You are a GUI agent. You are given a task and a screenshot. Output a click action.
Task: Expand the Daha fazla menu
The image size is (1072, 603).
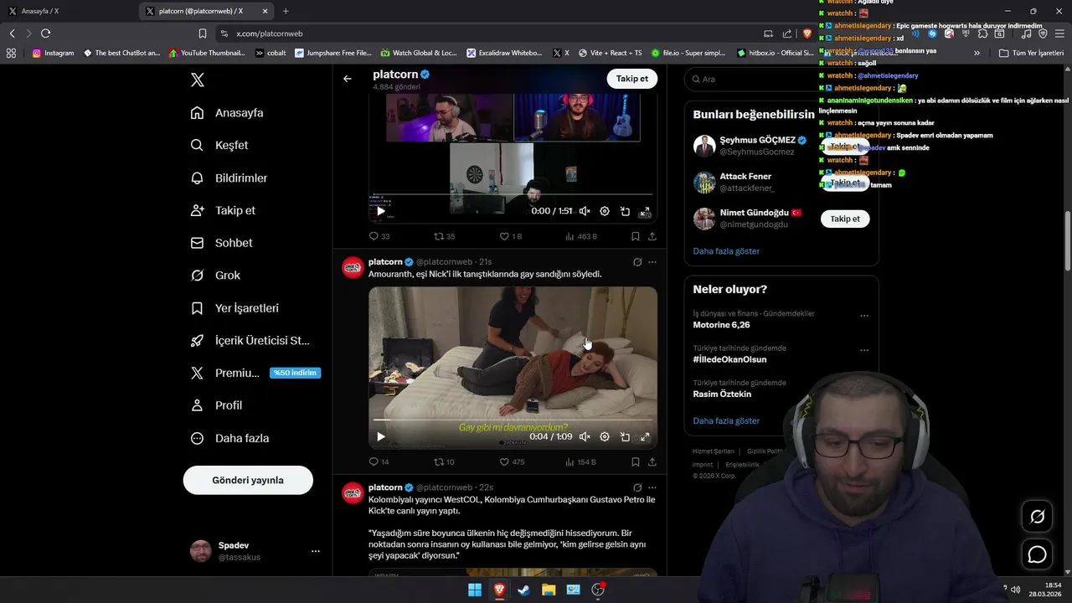pos(229,438)
